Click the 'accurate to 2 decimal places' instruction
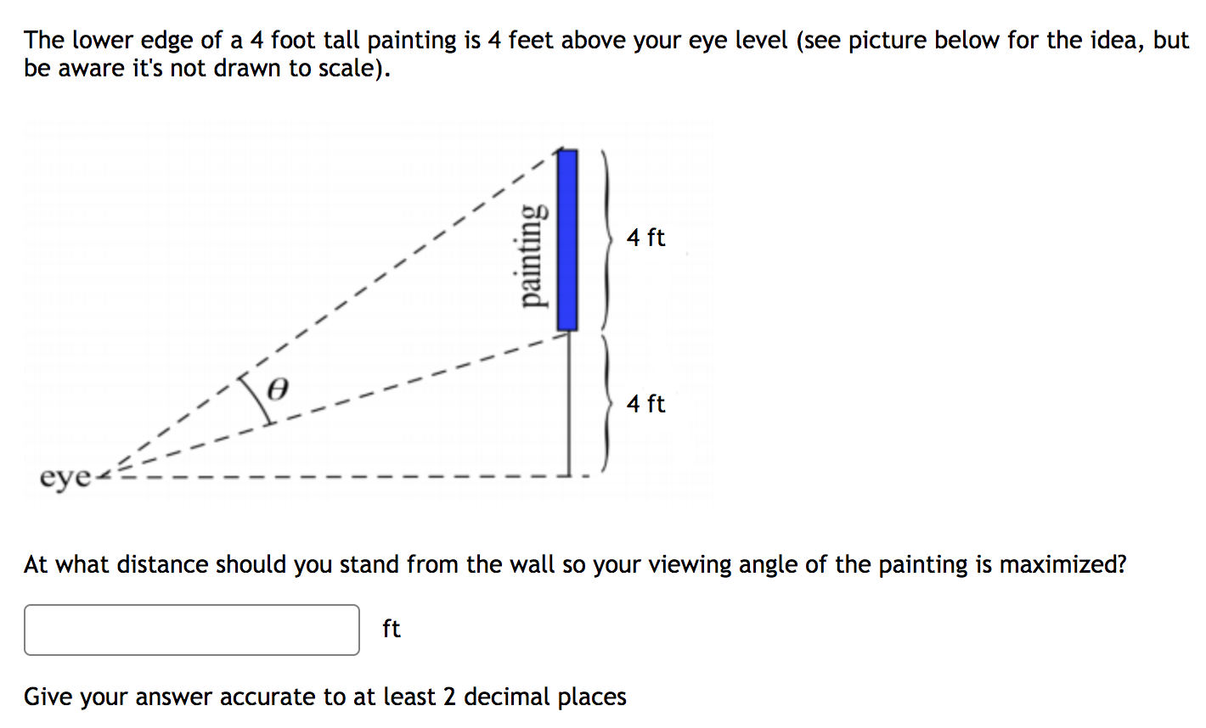Viewport: 1206px width, 728px height. (324, 697)
